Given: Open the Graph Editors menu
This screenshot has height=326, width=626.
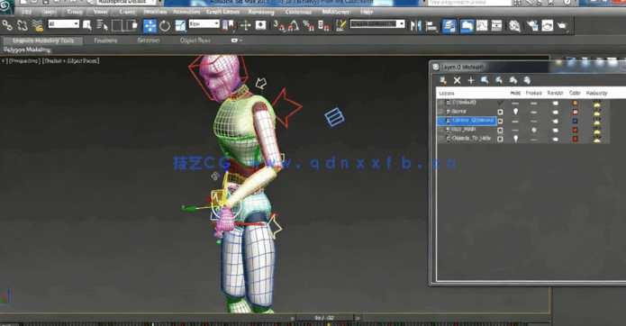Looking at the screenshot, I should tap(222, 12).
